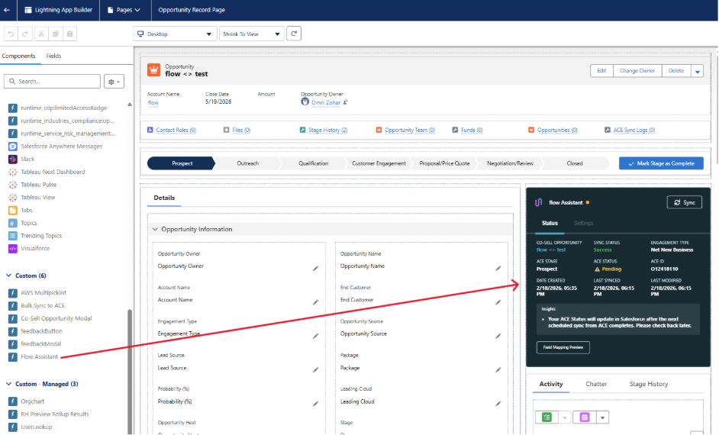Screen dimensions: 719x435
Task: Click the refresh canvas icon
Action: coord(294,34)
